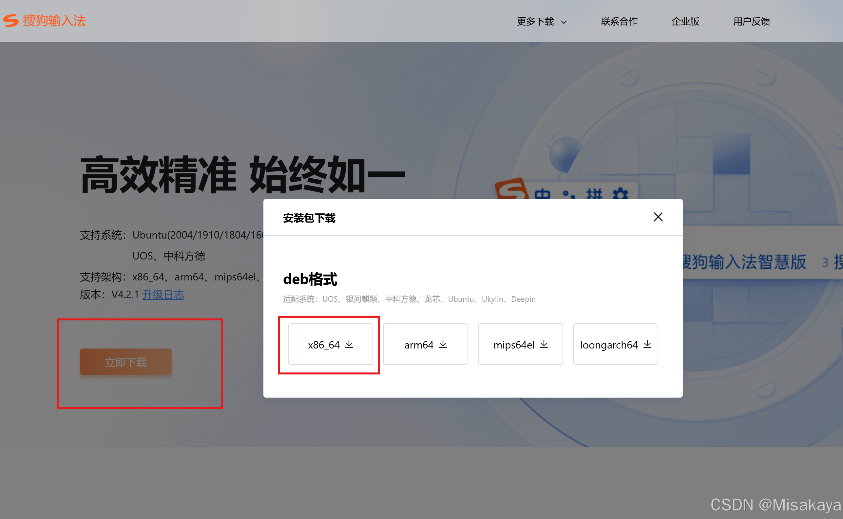Open the 用户反馈 page
The height and width of the screenshot is (519, 843).
751,22
